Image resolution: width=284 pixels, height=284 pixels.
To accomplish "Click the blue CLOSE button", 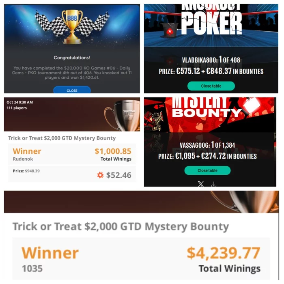I will (x=72, y=90).
